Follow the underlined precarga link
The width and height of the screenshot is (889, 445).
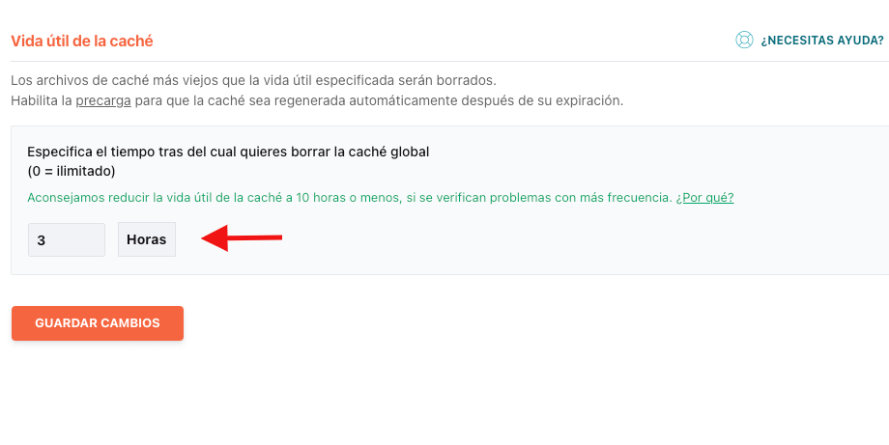(x=103, y=101)
